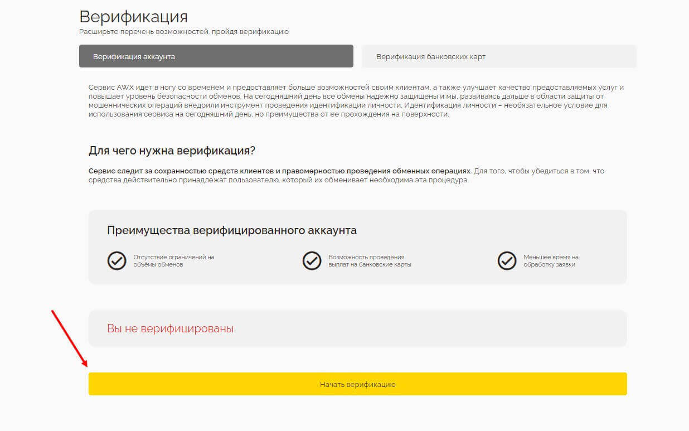Click the text "Отсутствие ограничений на объёмы обменов"
This screenshot has height=431, width=689.
click(x=173, y=260)
